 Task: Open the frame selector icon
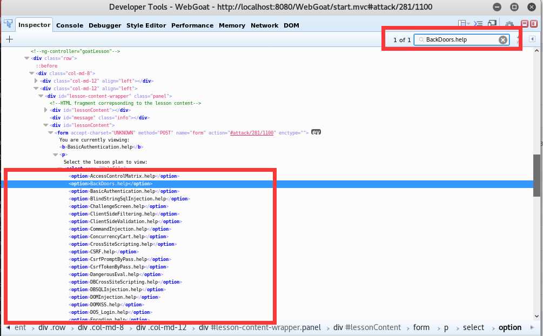[x=464, y=24]
